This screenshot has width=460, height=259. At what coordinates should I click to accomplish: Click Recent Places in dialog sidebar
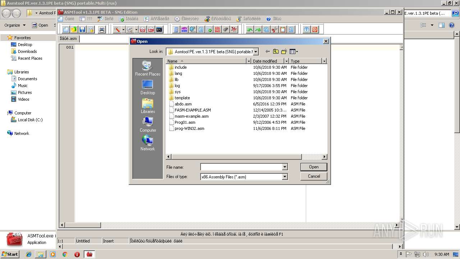click(148, 68)
